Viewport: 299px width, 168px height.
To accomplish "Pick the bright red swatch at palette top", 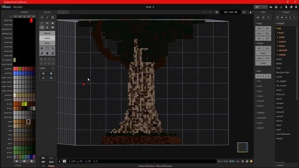I will (x=31, y=21).
